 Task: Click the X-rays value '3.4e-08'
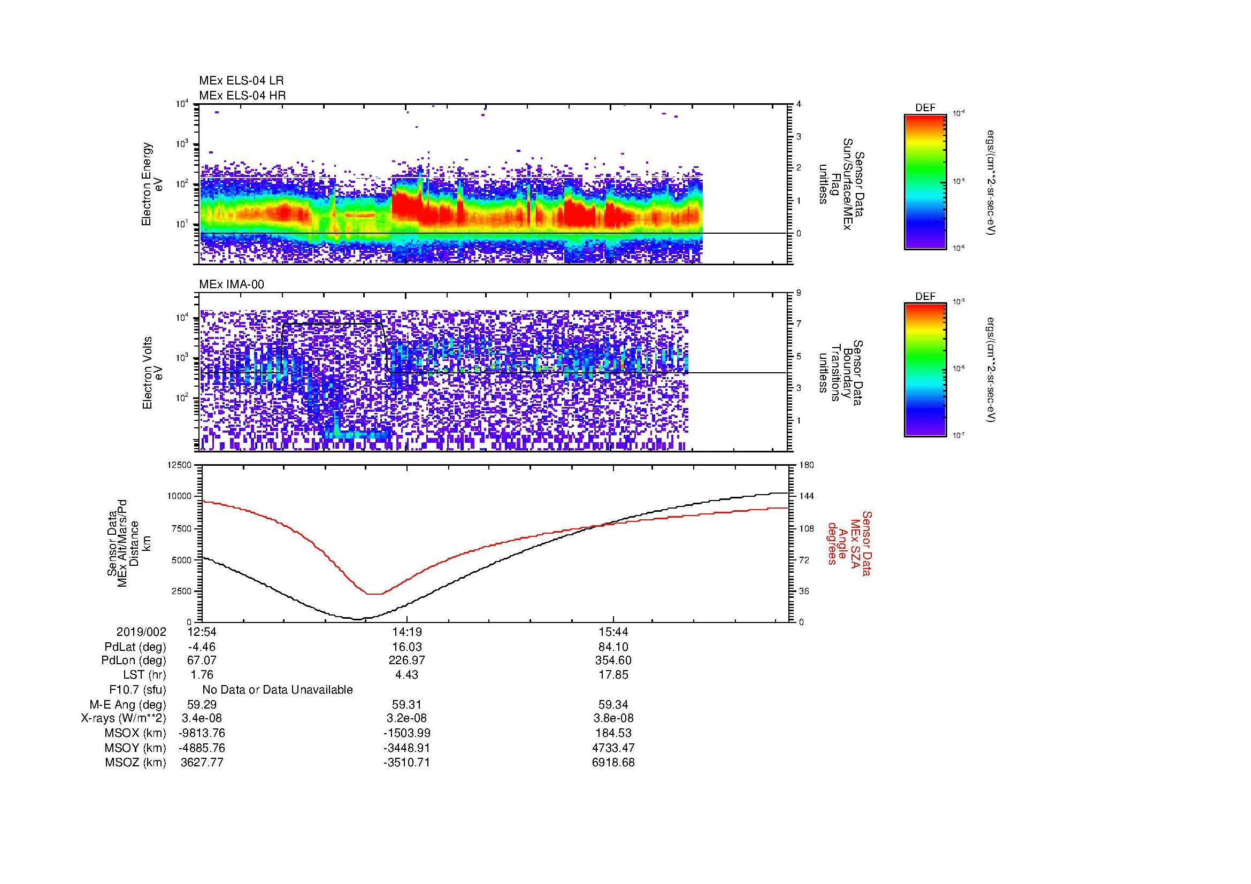coord(202,718)
